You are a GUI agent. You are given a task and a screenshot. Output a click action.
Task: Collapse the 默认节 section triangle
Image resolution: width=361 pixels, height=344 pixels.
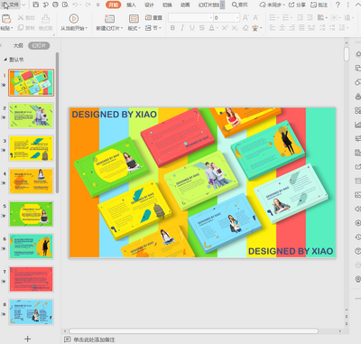point(5,60)
